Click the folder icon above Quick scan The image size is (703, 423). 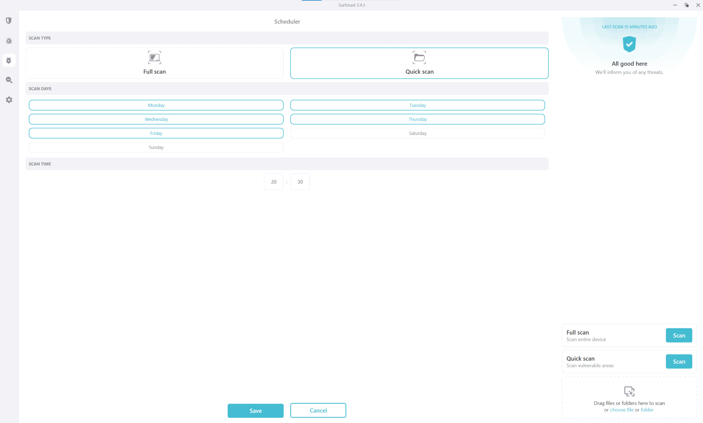pos(419,58)
